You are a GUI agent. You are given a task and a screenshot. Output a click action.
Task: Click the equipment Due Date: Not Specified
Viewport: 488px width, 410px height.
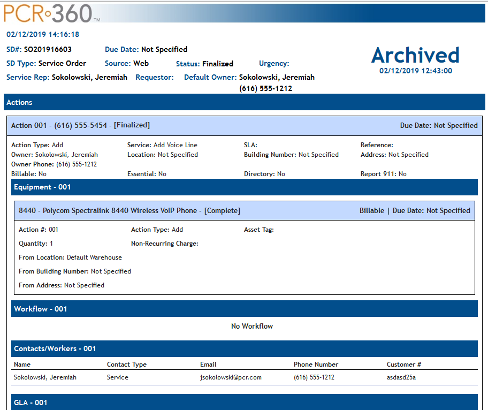[431, 210]
